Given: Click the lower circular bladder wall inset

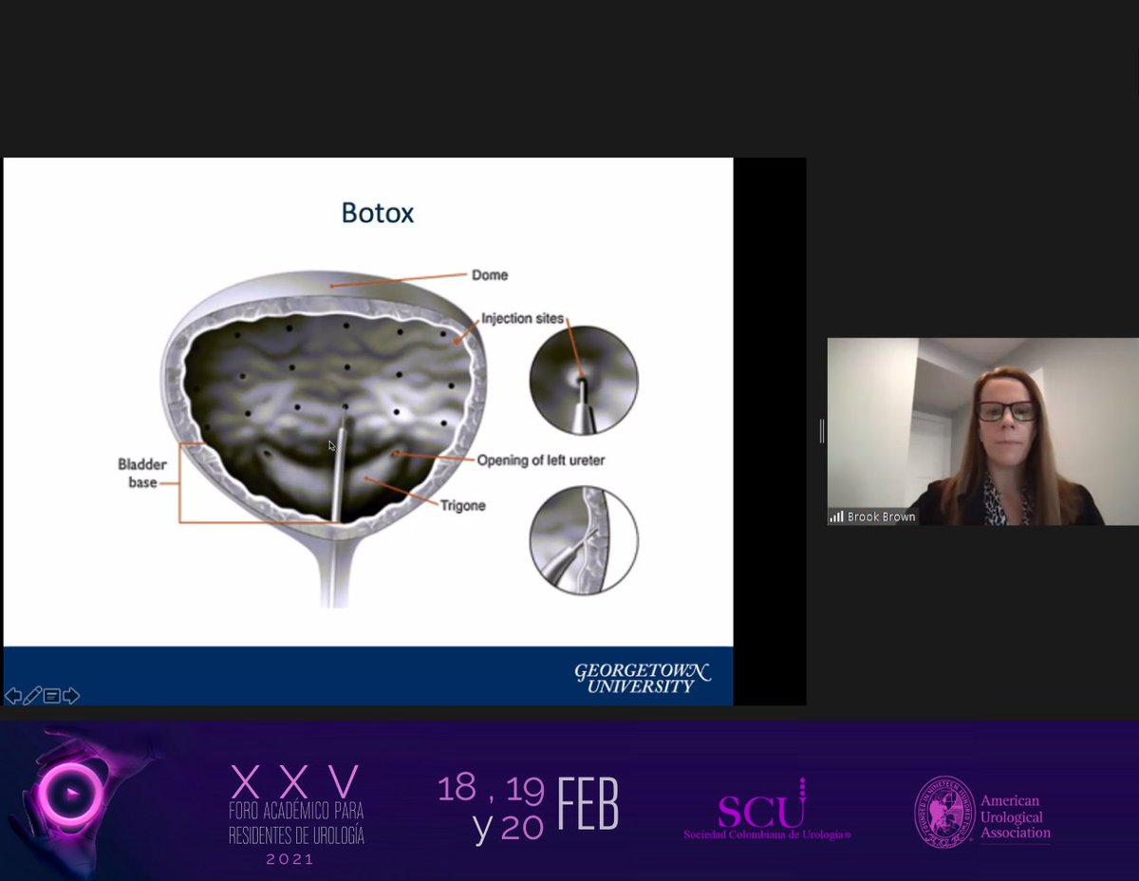Looking at the screenshot, I should click(584, 540).
